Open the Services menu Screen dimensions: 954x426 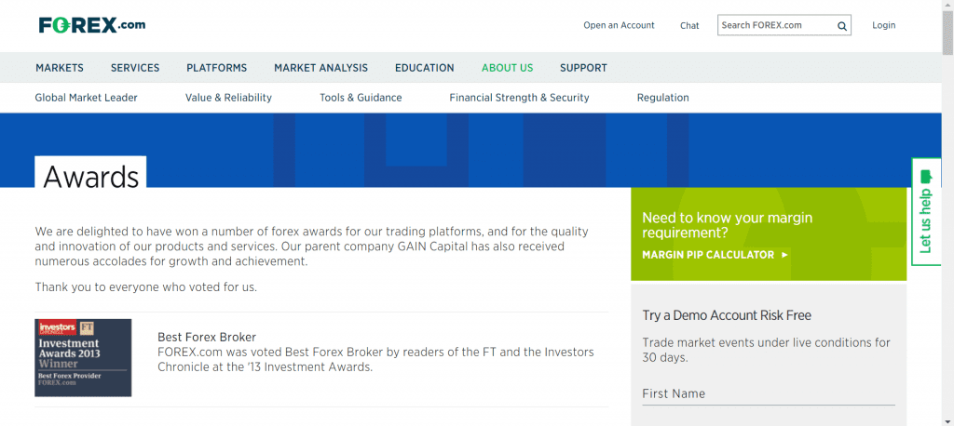click(135, 68)
